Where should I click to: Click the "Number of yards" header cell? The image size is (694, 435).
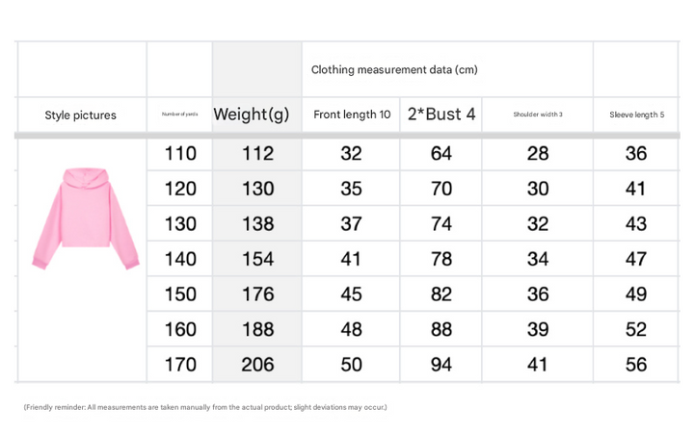tap(180, 115)
